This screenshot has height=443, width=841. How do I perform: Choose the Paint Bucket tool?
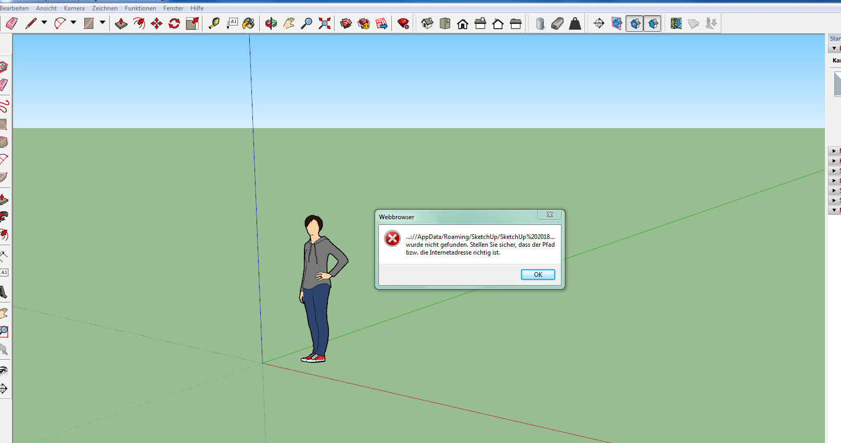(248, 23)
